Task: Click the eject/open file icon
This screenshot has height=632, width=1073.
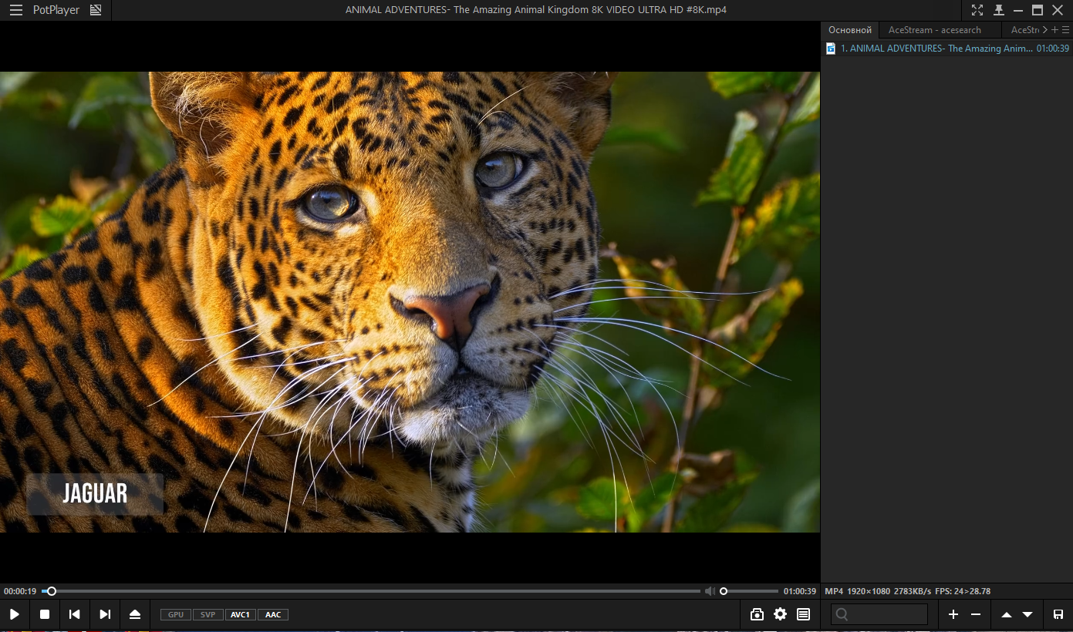Action: click(x=135, y=614)
